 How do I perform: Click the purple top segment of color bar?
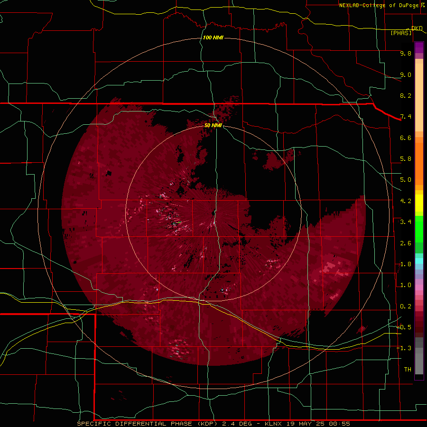(x=419, y=47)
